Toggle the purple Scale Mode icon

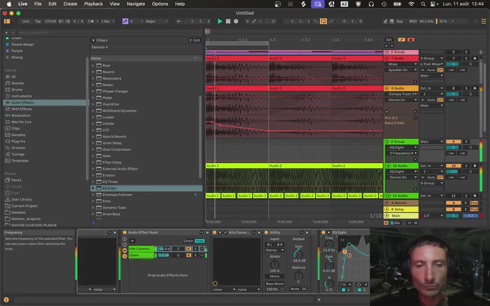tap(125, 21)
